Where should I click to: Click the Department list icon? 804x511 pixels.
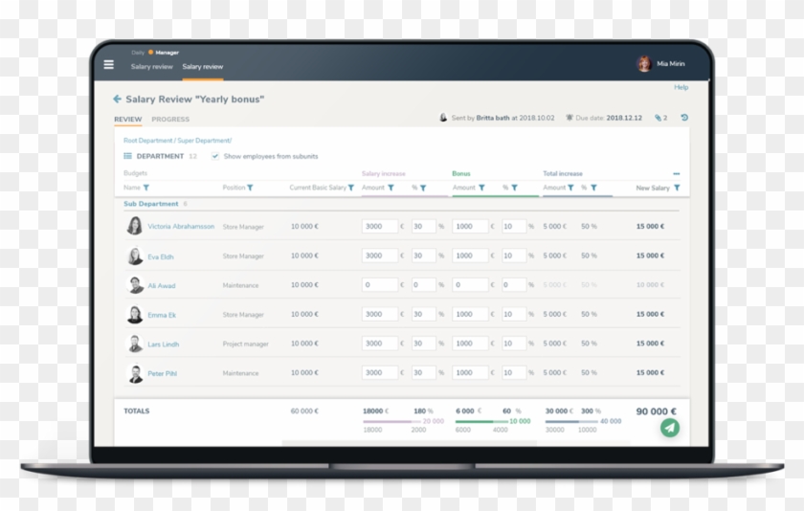click(x=127, y=156)
